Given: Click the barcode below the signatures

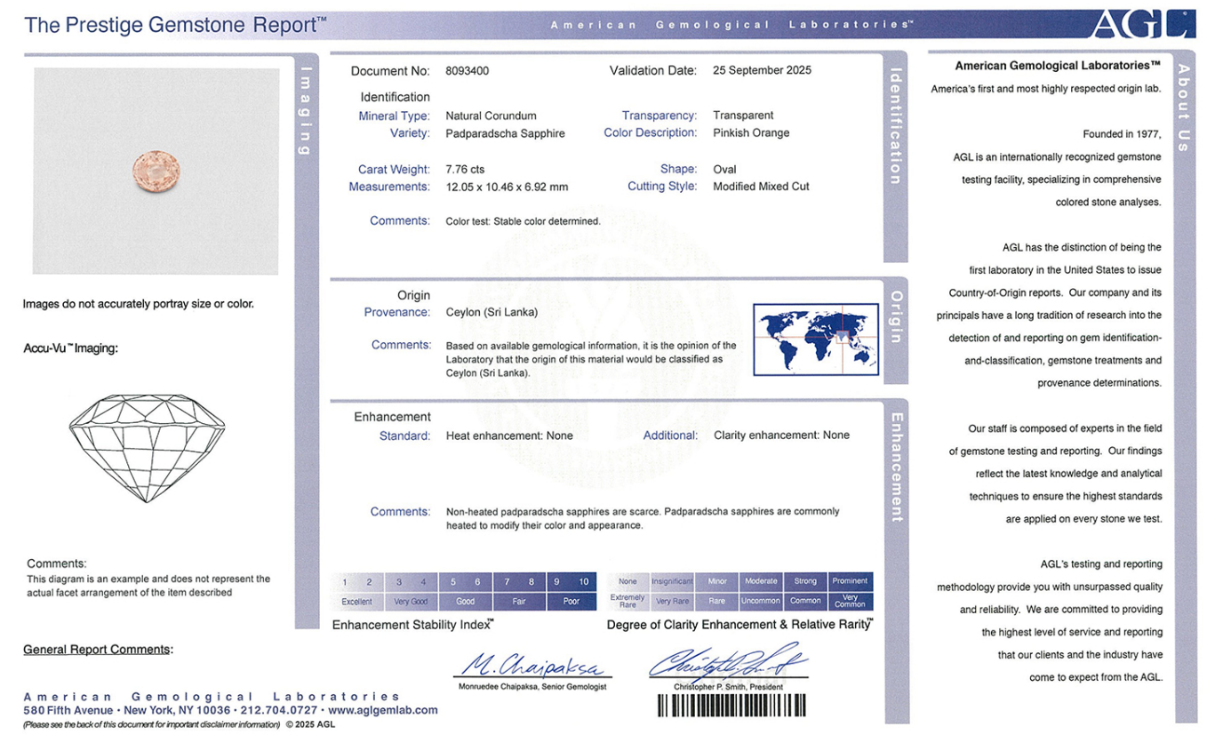Looking at the screenshot, I should click(731, 706).
